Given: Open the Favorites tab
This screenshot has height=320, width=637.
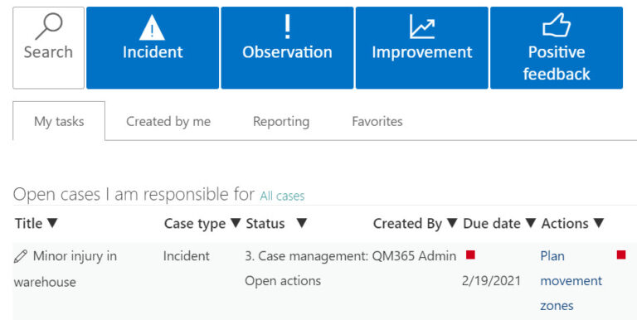Looking at the screenshot, I should point(377,121).
